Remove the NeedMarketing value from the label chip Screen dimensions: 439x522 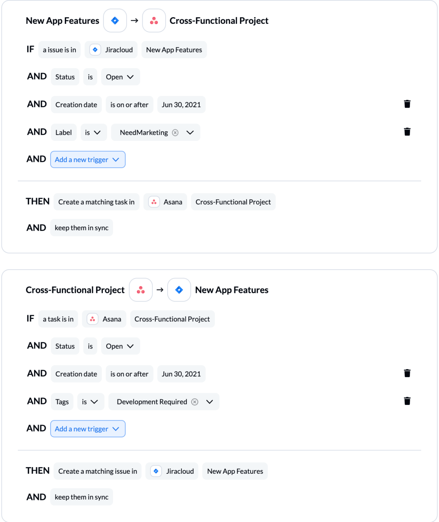(x=175, y=133)
